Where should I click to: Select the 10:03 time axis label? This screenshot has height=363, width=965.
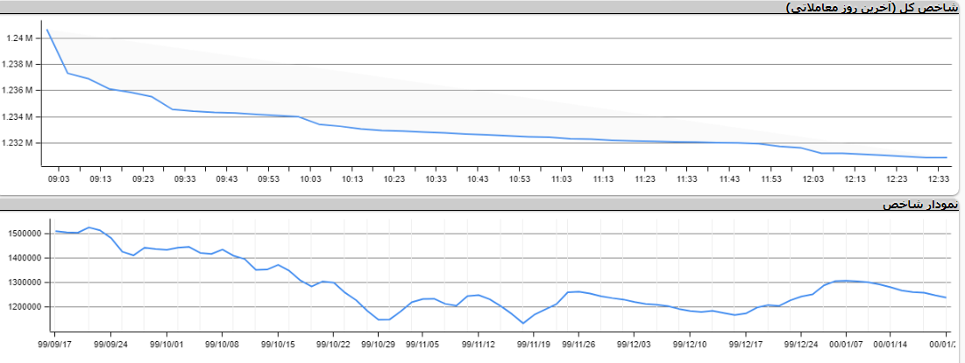pyautogui.click(x=310, y=178)
